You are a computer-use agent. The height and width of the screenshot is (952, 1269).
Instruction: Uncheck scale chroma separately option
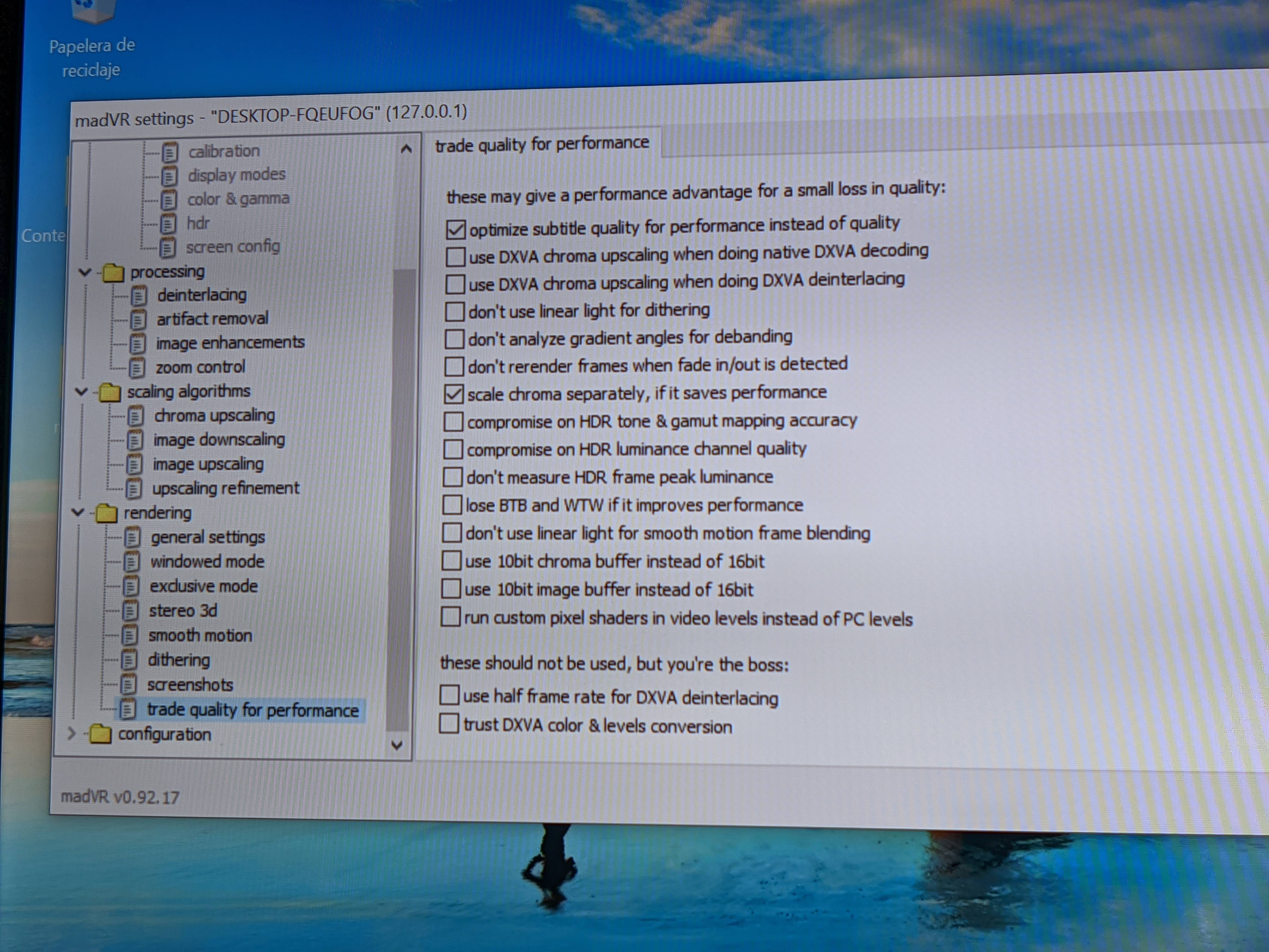click(454, 394)
